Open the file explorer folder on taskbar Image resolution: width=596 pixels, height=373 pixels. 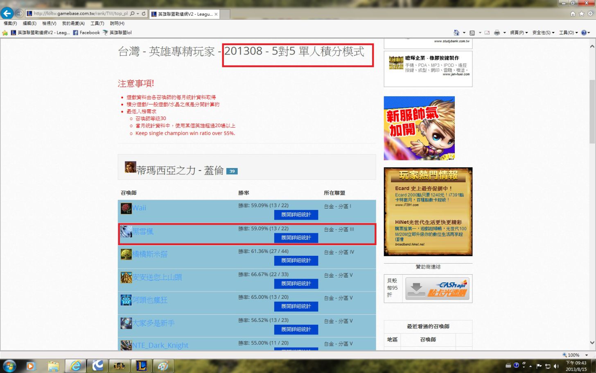pyautogui.click(x=53, y=366)
